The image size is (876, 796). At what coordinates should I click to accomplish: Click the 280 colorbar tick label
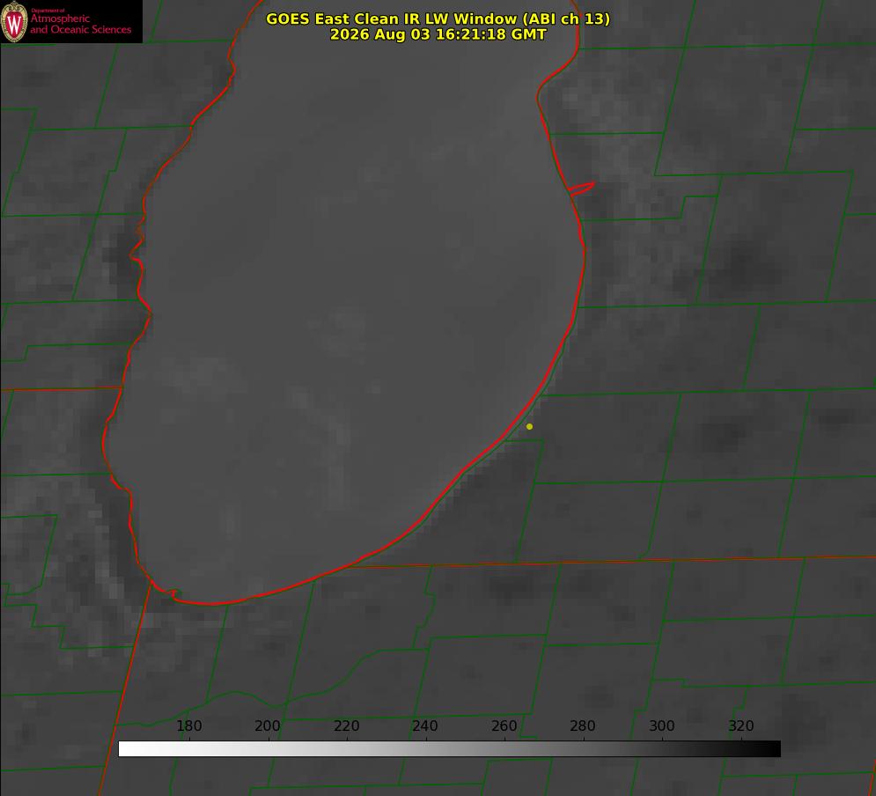[x=583, y=726]
